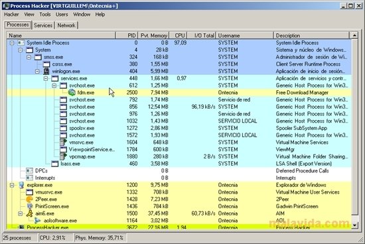Click 'CPU: 2,91%' in status bar
Screen dimensions: 365x244
pyautogui.click(x=52, y=238)
